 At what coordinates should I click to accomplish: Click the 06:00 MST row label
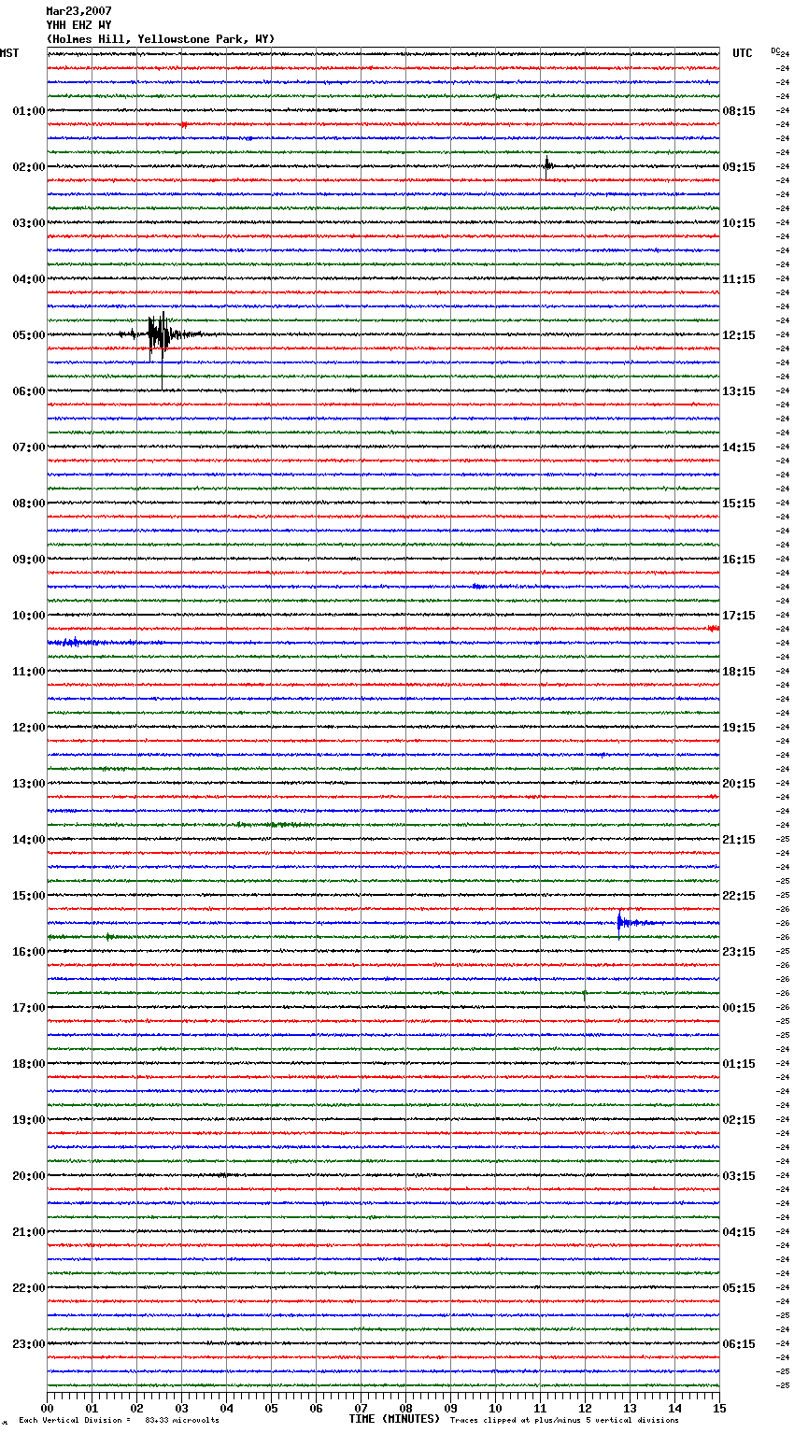pos(29,391)
